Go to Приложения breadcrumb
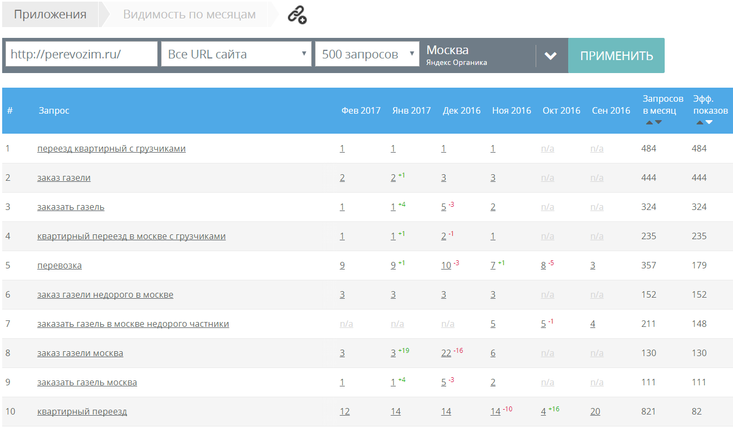Viewport: 733px width, 427px height. tap(50, 15)
